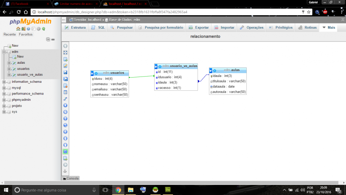The width and height of the screenshot is (346, 195).
Task: Switch to the SQL tab
Action: click(98, 28)
